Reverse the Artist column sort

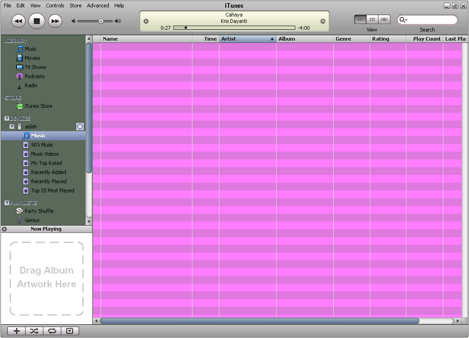pos(248,39)
